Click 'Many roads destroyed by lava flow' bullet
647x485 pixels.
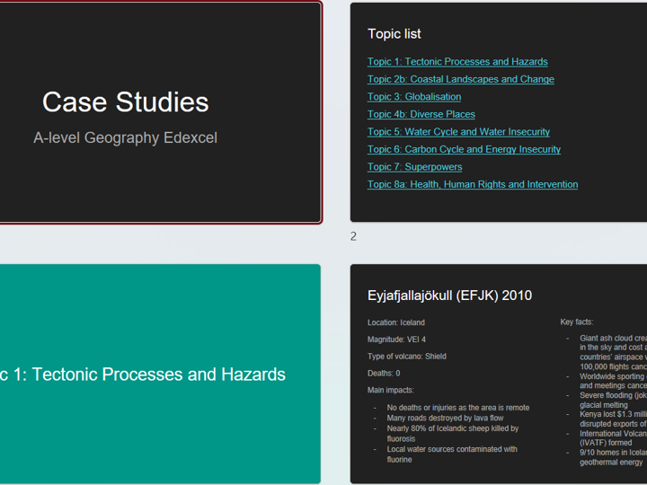tap(445, 418)
